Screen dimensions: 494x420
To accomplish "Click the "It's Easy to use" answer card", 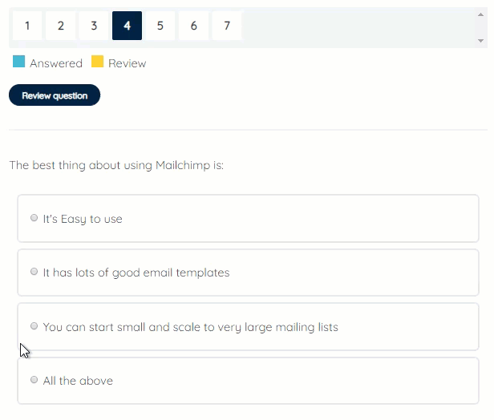I will 249,219.
